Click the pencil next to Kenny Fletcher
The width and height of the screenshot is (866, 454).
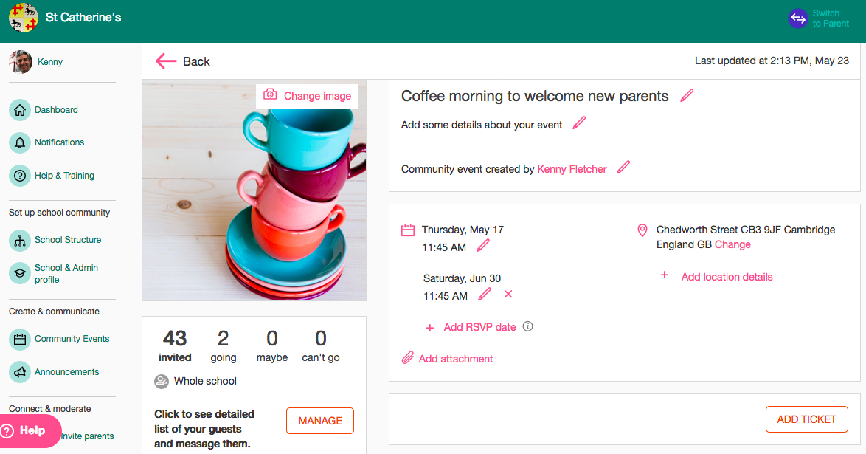tap(623, 168)
